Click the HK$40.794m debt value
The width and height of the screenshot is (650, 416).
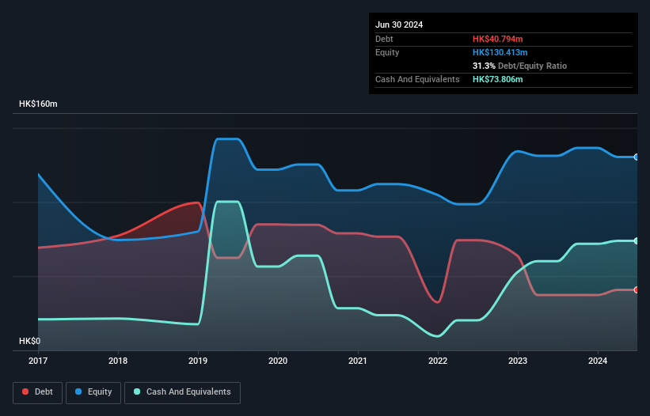pyautogui.click(x=497, y=39)
